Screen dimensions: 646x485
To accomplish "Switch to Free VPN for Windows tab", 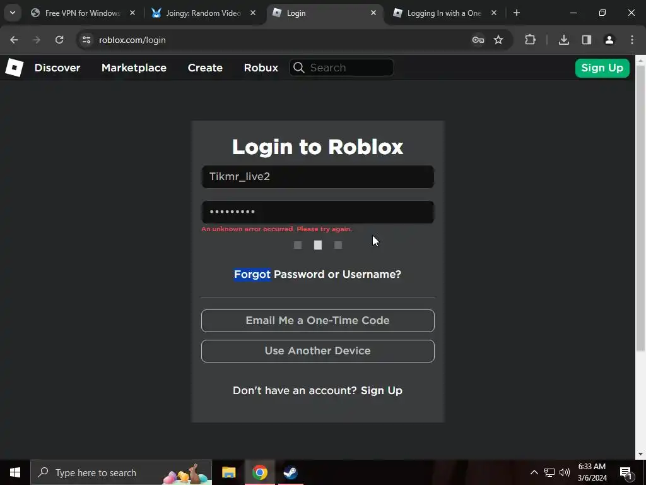I will [83, 13].
